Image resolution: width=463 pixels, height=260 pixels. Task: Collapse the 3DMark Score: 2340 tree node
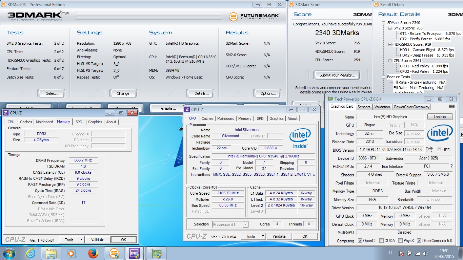(x=384, y=23)
